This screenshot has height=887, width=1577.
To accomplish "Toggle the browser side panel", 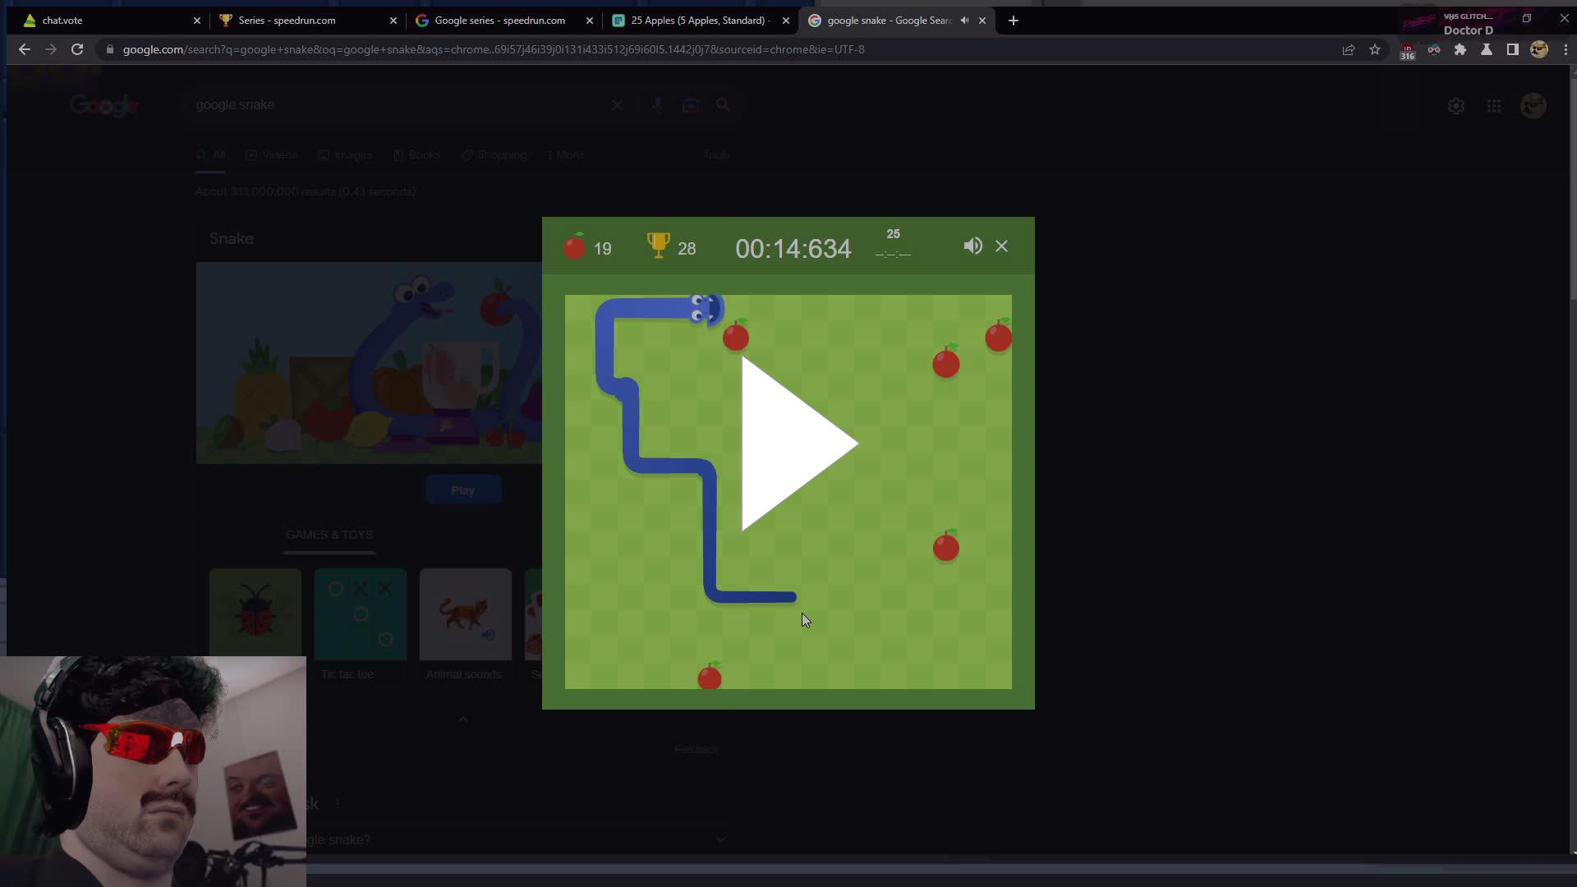I will coord(1513,49).
